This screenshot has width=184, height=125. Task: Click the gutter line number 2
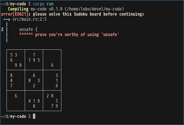click(2, 30)
